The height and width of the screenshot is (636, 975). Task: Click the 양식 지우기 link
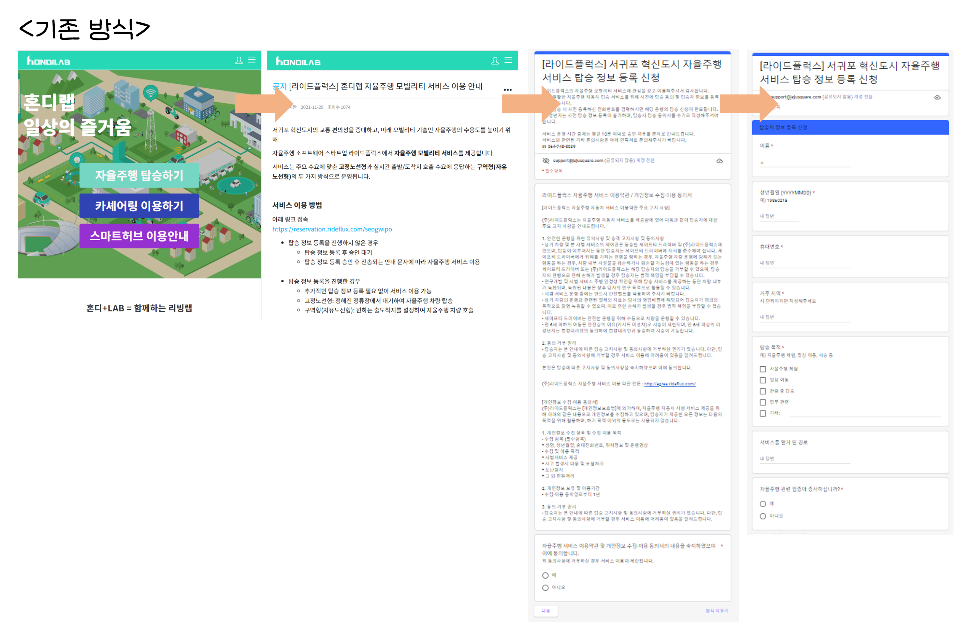[717, 611]
